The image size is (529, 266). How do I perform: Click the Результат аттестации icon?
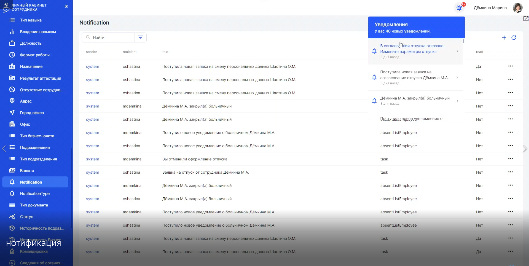[12, 78]
